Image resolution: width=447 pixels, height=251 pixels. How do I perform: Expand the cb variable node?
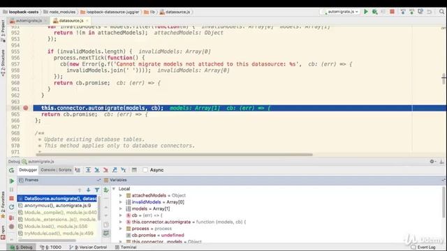point(121,215)
